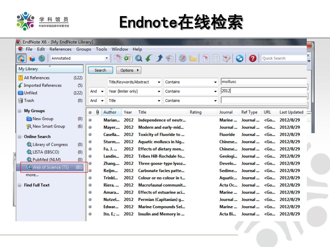Open the Tools menu

101,49
